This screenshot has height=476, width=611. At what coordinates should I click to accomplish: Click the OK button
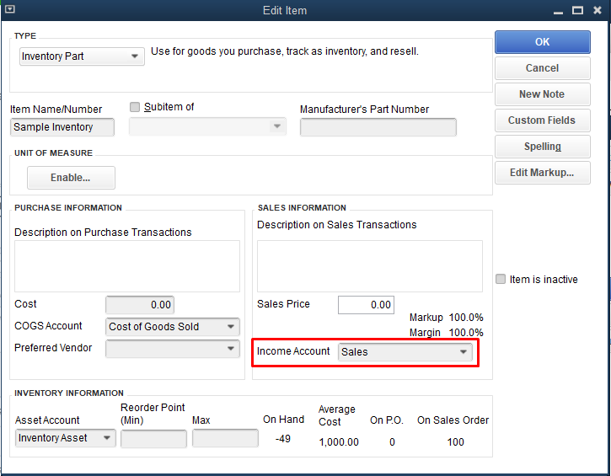(542, 42)
